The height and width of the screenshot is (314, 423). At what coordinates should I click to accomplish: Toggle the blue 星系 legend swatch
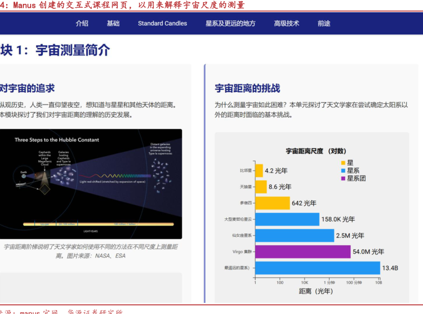point(343,171)
